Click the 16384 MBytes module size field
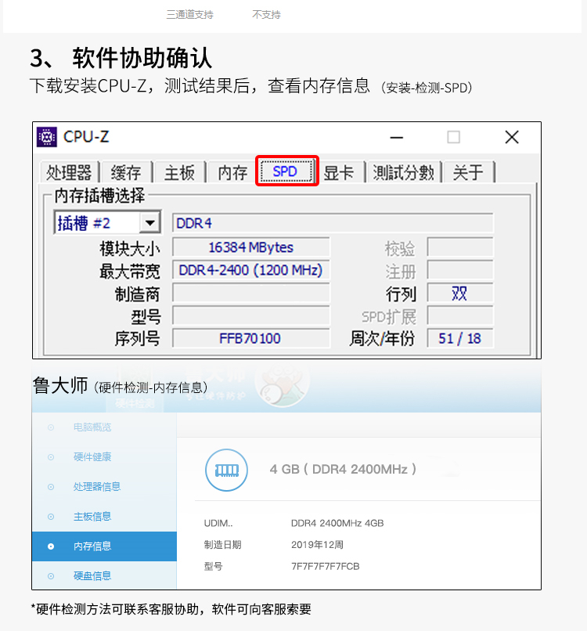Image resolution: width=587 pixels, height=631 pixels. click(x=251, y=247)
